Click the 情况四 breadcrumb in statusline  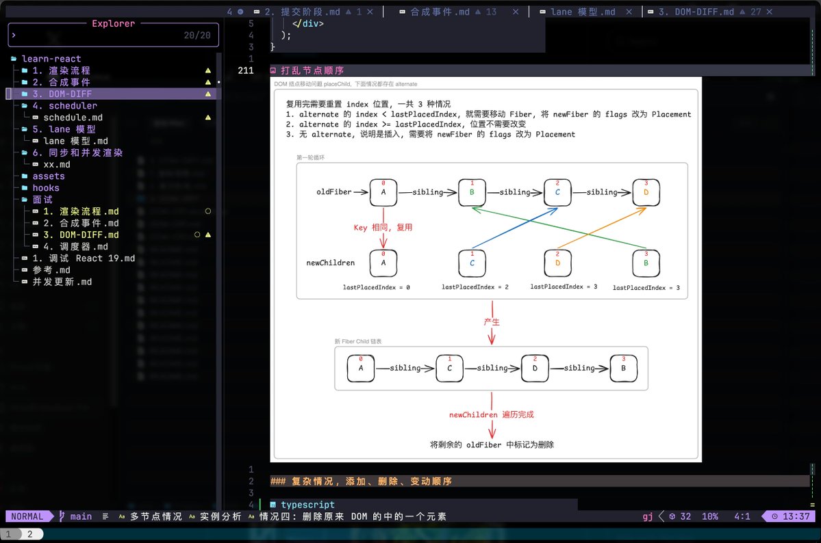point(353,516)
